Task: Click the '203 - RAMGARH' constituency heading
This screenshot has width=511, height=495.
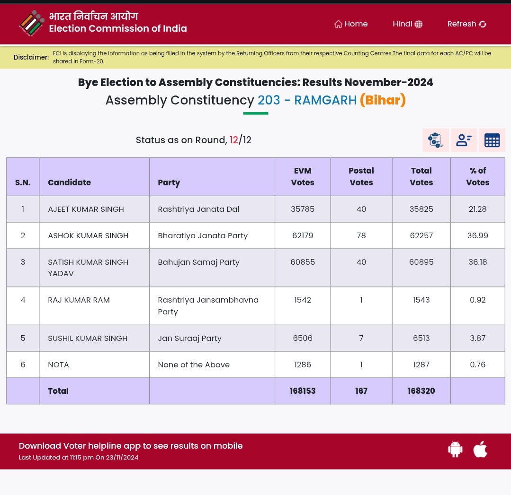Action: [307, 100]
